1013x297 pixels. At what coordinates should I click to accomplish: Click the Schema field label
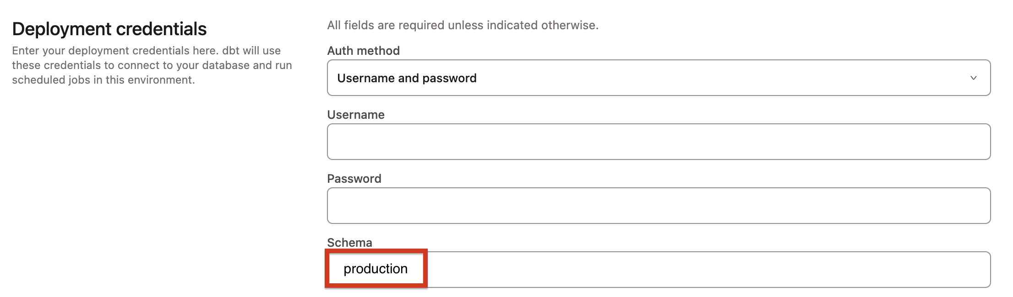click(x=349, y=242)
